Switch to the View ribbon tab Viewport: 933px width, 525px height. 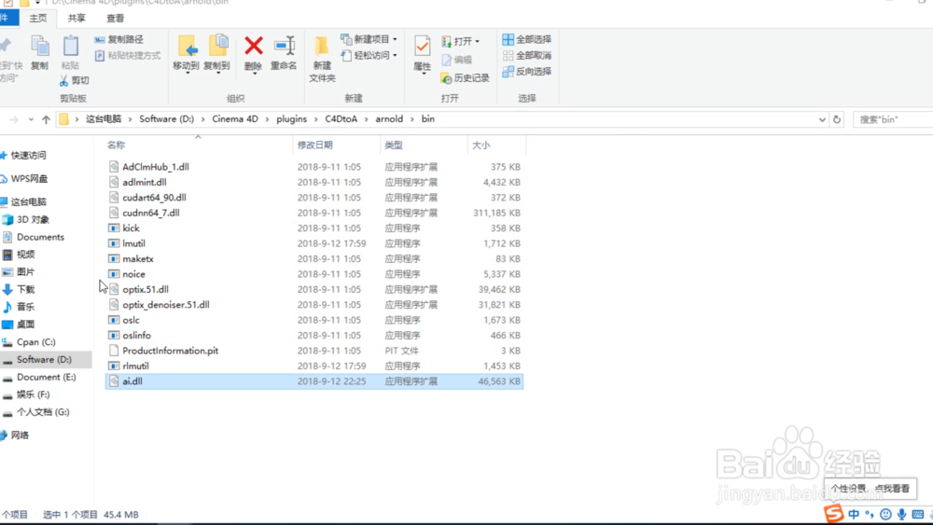115,19
